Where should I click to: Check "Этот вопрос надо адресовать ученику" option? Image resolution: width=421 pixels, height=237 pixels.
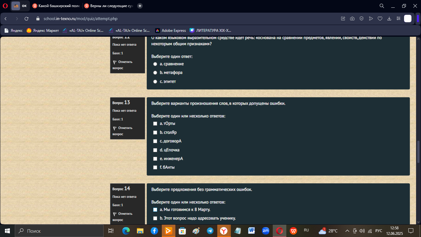click(155, 218)
